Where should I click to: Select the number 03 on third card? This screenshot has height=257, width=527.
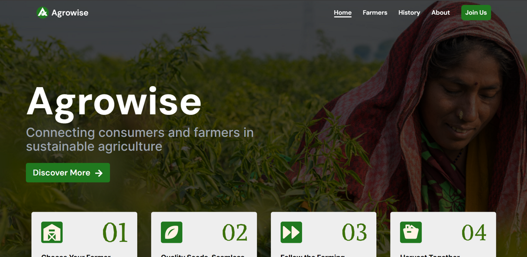[x=354, y=232]
